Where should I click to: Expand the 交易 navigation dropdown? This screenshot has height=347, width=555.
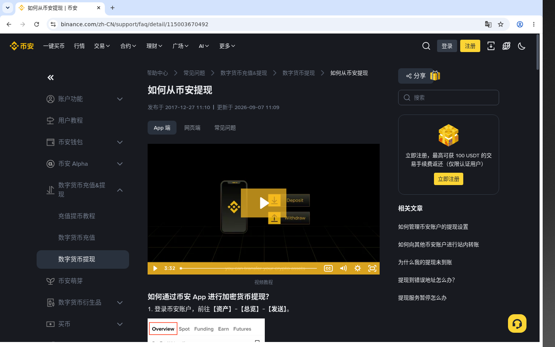coord(102,46)
